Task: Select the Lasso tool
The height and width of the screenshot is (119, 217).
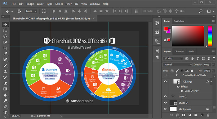Action: tap(5, 36)
